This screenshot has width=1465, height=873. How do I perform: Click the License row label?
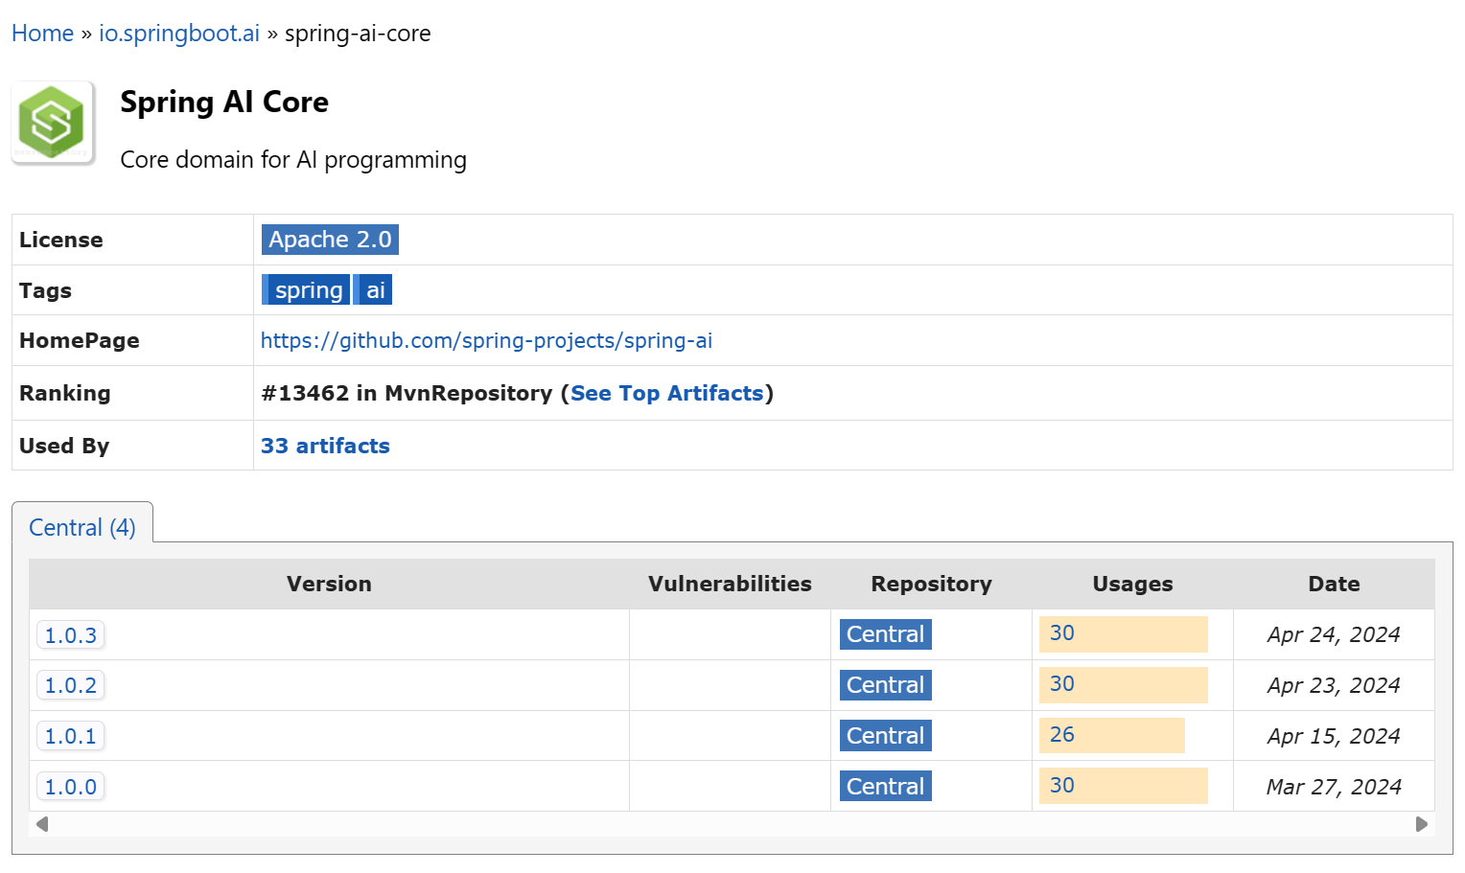point(61,240)
